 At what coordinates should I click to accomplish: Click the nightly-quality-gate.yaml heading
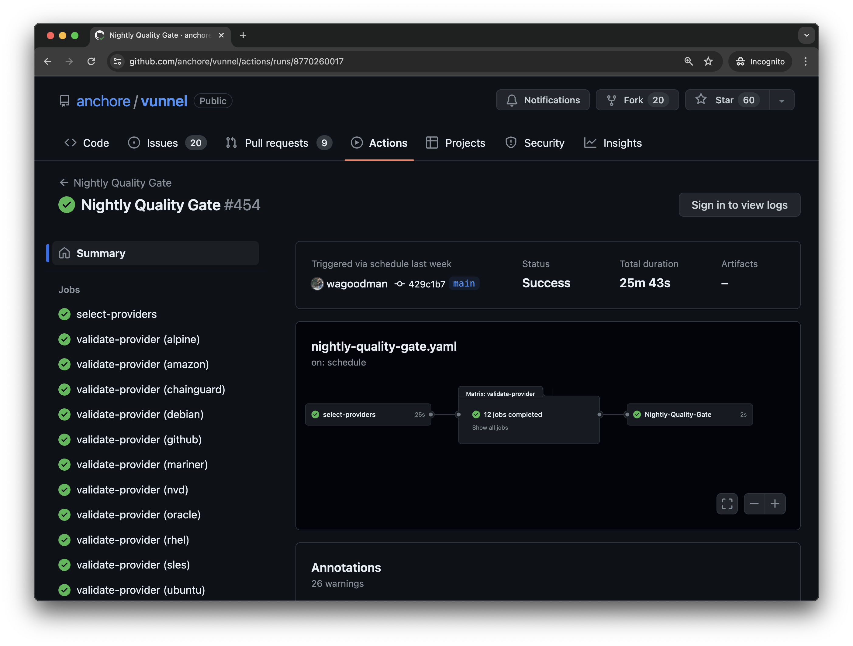click(384, 346)
